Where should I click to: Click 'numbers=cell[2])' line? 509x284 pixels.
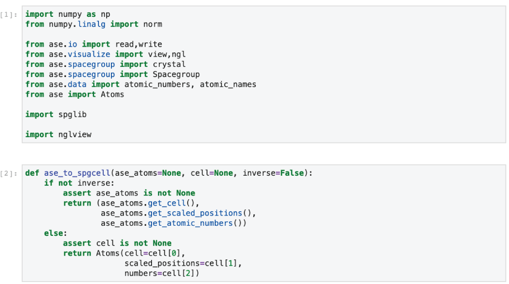point(162,273)
